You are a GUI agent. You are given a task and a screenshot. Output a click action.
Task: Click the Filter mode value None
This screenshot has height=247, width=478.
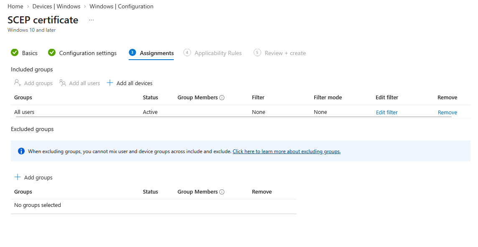point(320,112)
